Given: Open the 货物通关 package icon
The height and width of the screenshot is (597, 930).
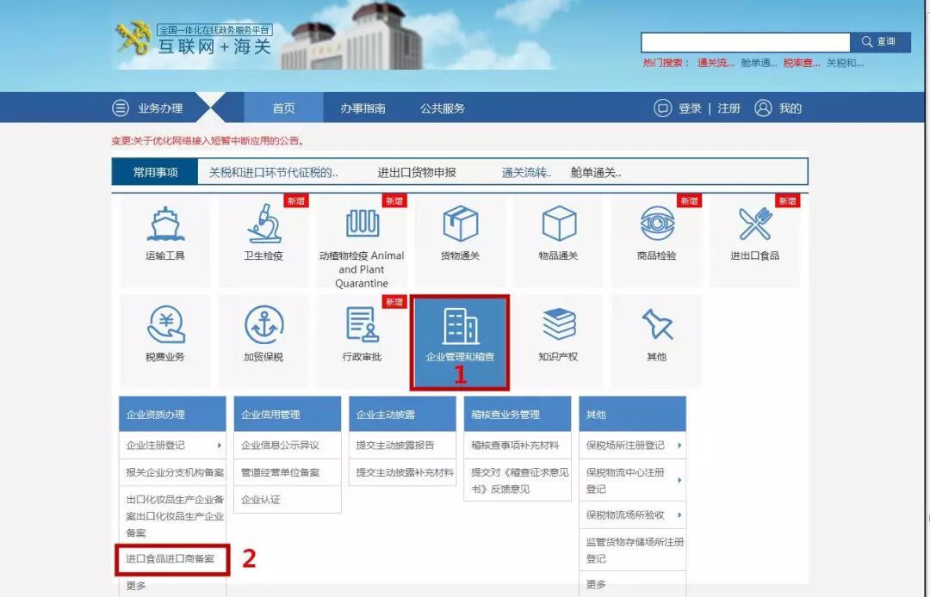Looking at the screenshot, I should tap(460, 224).
